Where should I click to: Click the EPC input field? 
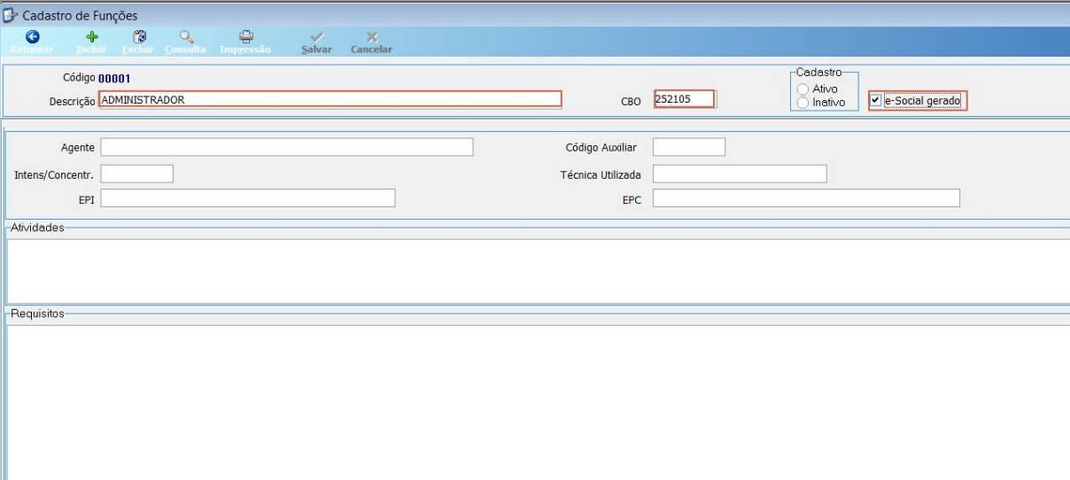click(x=806, y=198)
